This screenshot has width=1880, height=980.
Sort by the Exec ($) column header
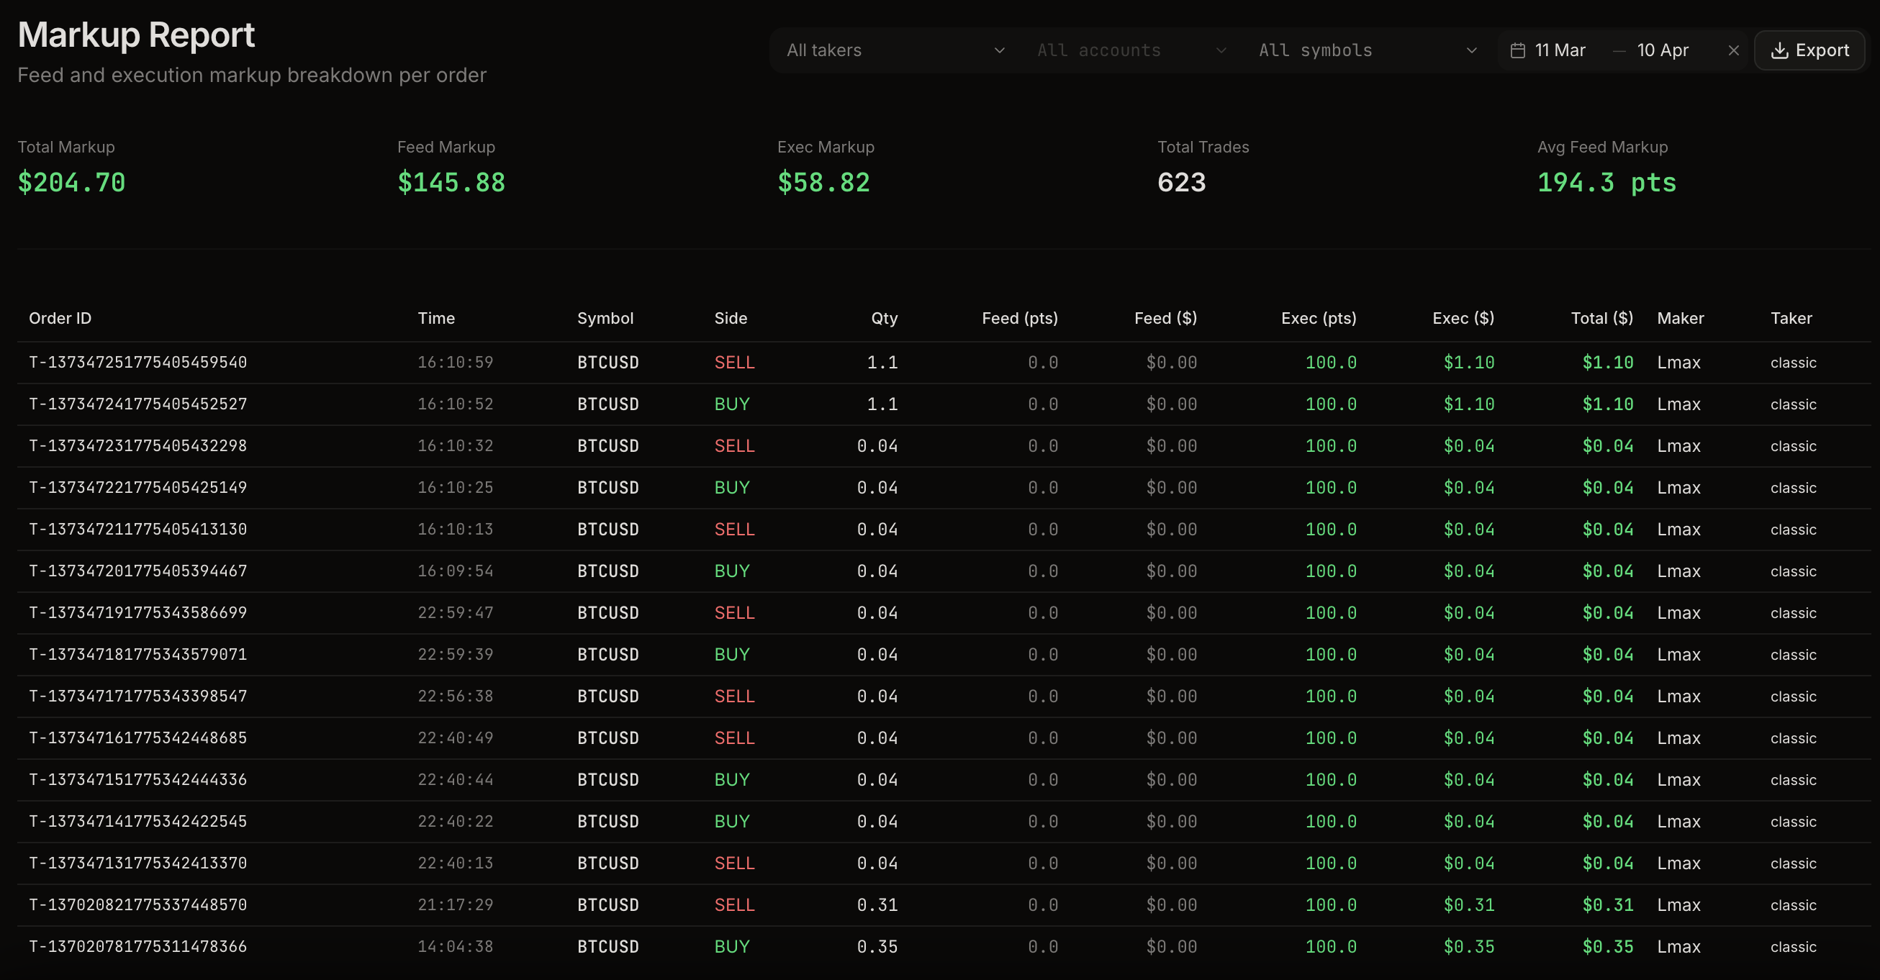point(1463,318)
